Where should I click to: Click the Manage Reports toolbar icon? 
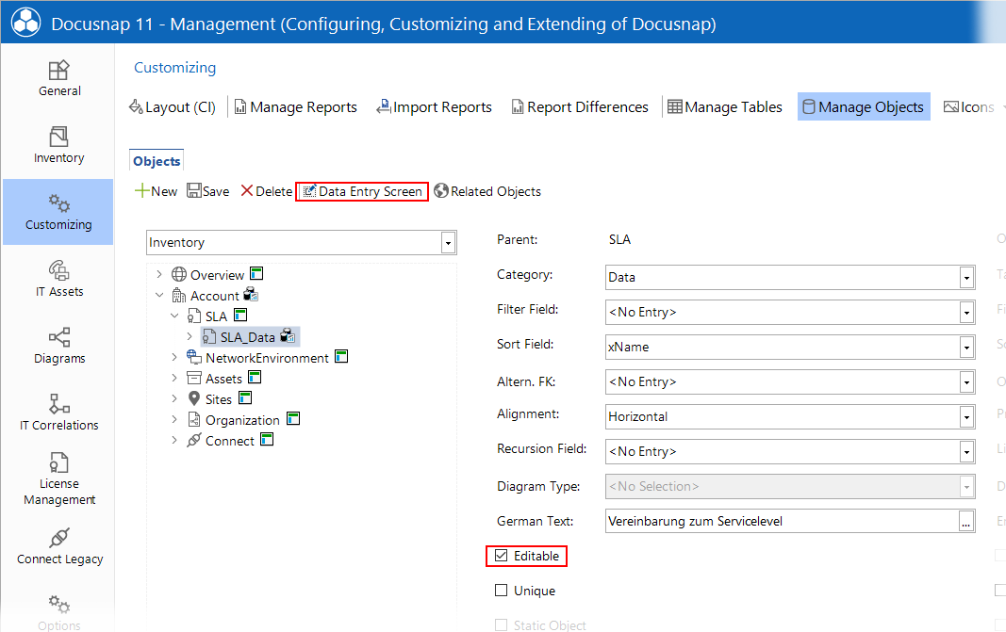pos(240,107)
